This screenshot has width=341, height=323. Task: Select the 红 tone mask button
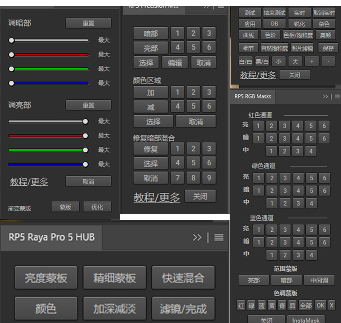click(x=241, y=306)
